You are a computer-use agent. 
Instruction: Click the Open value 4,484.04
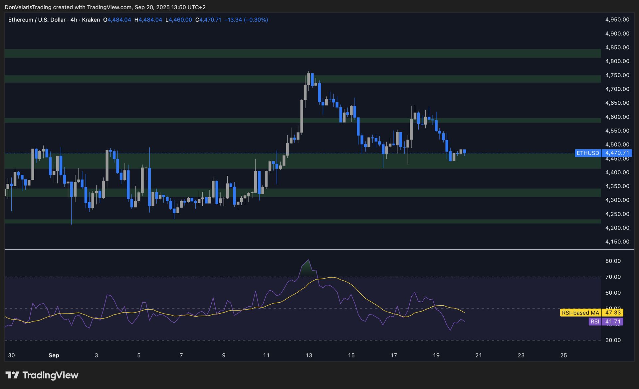coord(119,20)
